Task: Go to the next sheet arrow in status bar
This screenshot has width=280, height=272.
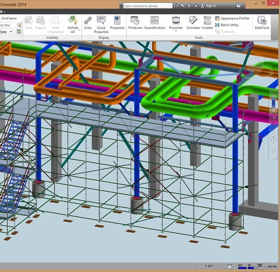Action: [x=220, y=267]
